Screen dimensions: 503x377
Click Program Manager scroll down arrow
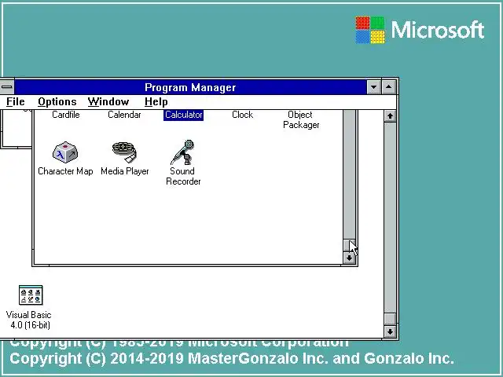click(x=390, y=331)
